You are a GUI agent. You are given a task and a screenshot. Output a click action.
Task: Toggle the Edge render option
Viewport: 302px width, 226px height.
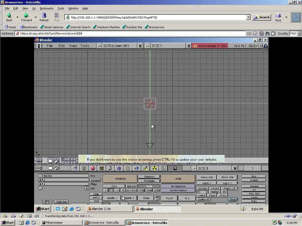96,194
